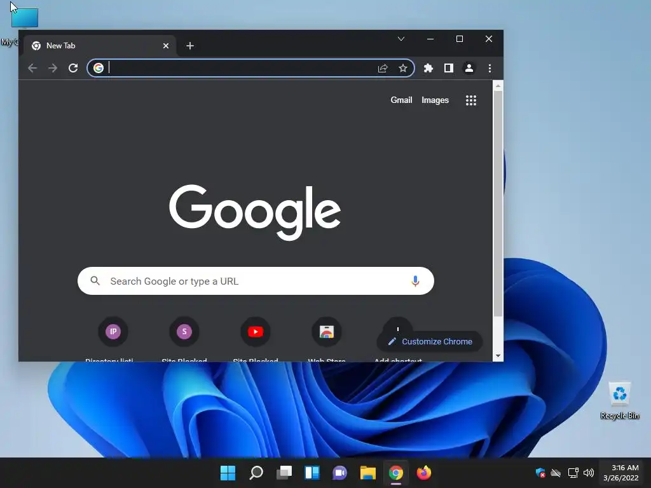Toggle the Chrome side panel icon
The width and height of the screenshot is (651, 488).
coord(448,68)
